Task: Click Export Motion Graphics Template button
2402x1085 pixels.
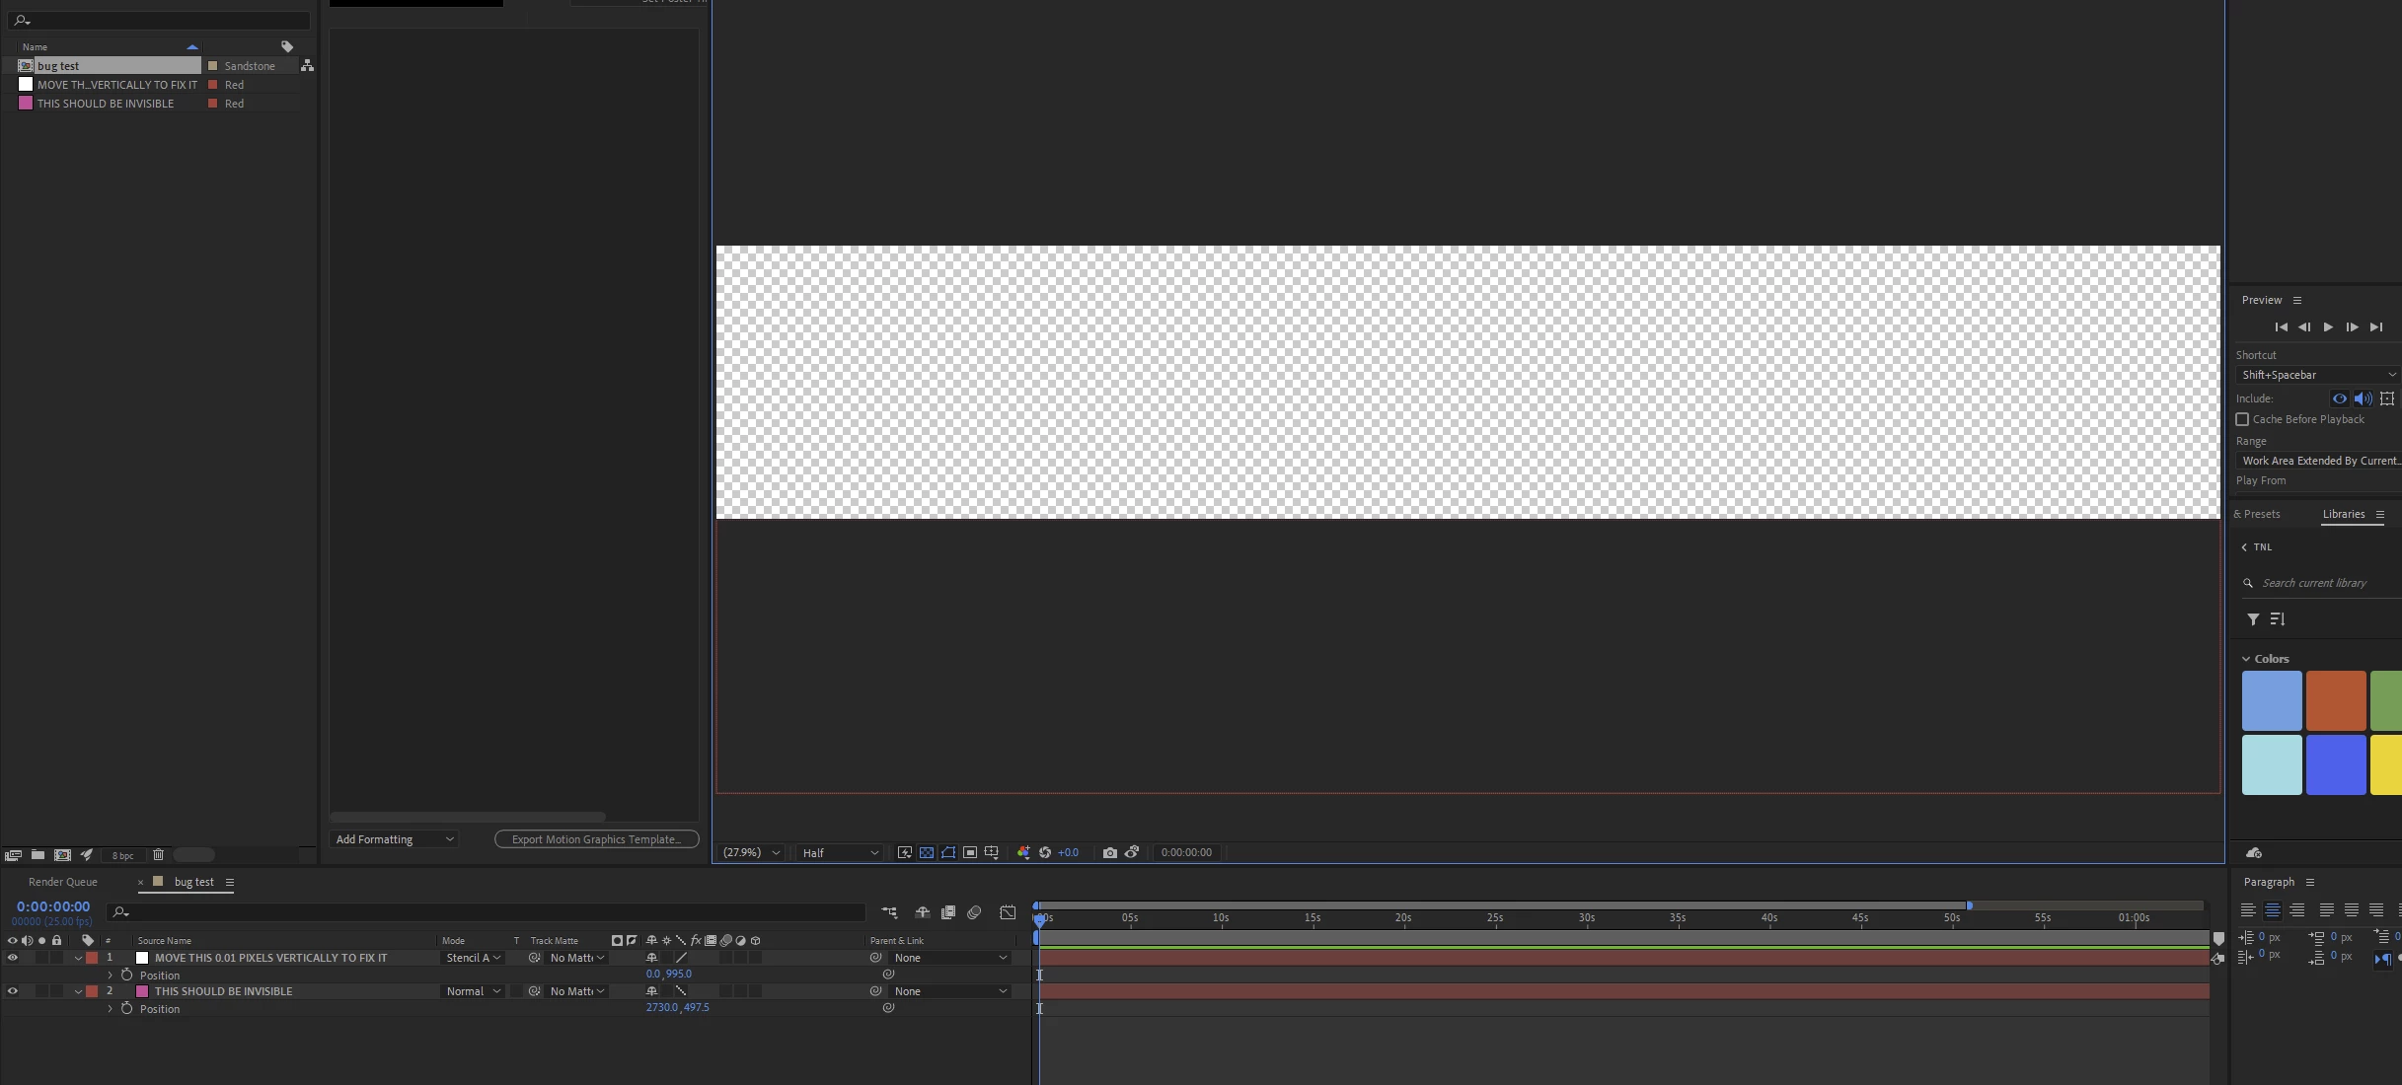Action: tap(596, 839)
